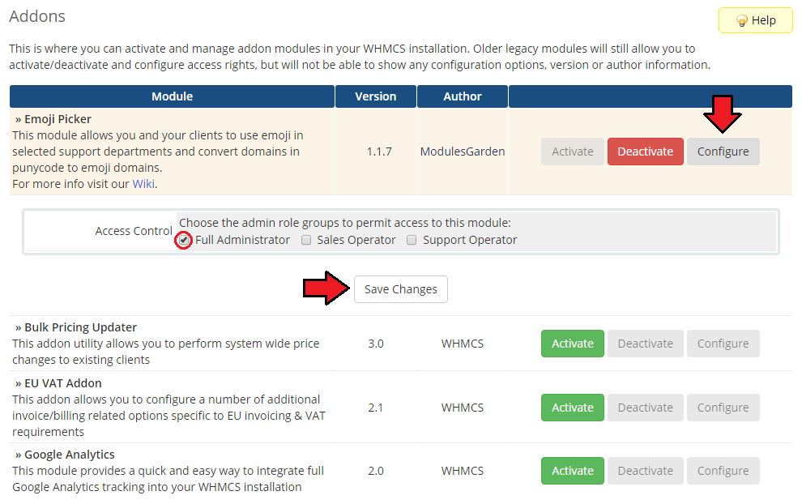Click Configure for Bulk Pricing Updater

[x=723, y=344]
